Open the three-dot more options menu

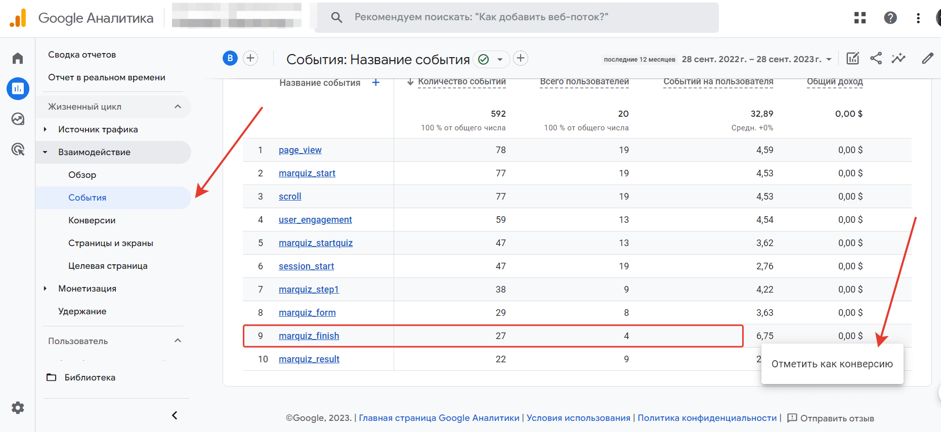point(918,18)
